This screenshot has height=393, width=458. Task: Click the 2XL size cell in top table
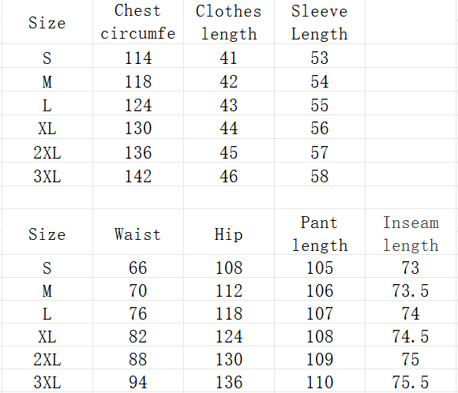[x=47, y=152]
